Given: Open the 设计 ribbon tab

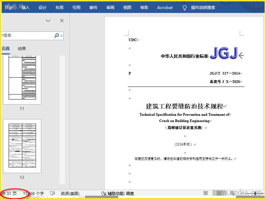Looking at the screenshot, I should (43, 7).
